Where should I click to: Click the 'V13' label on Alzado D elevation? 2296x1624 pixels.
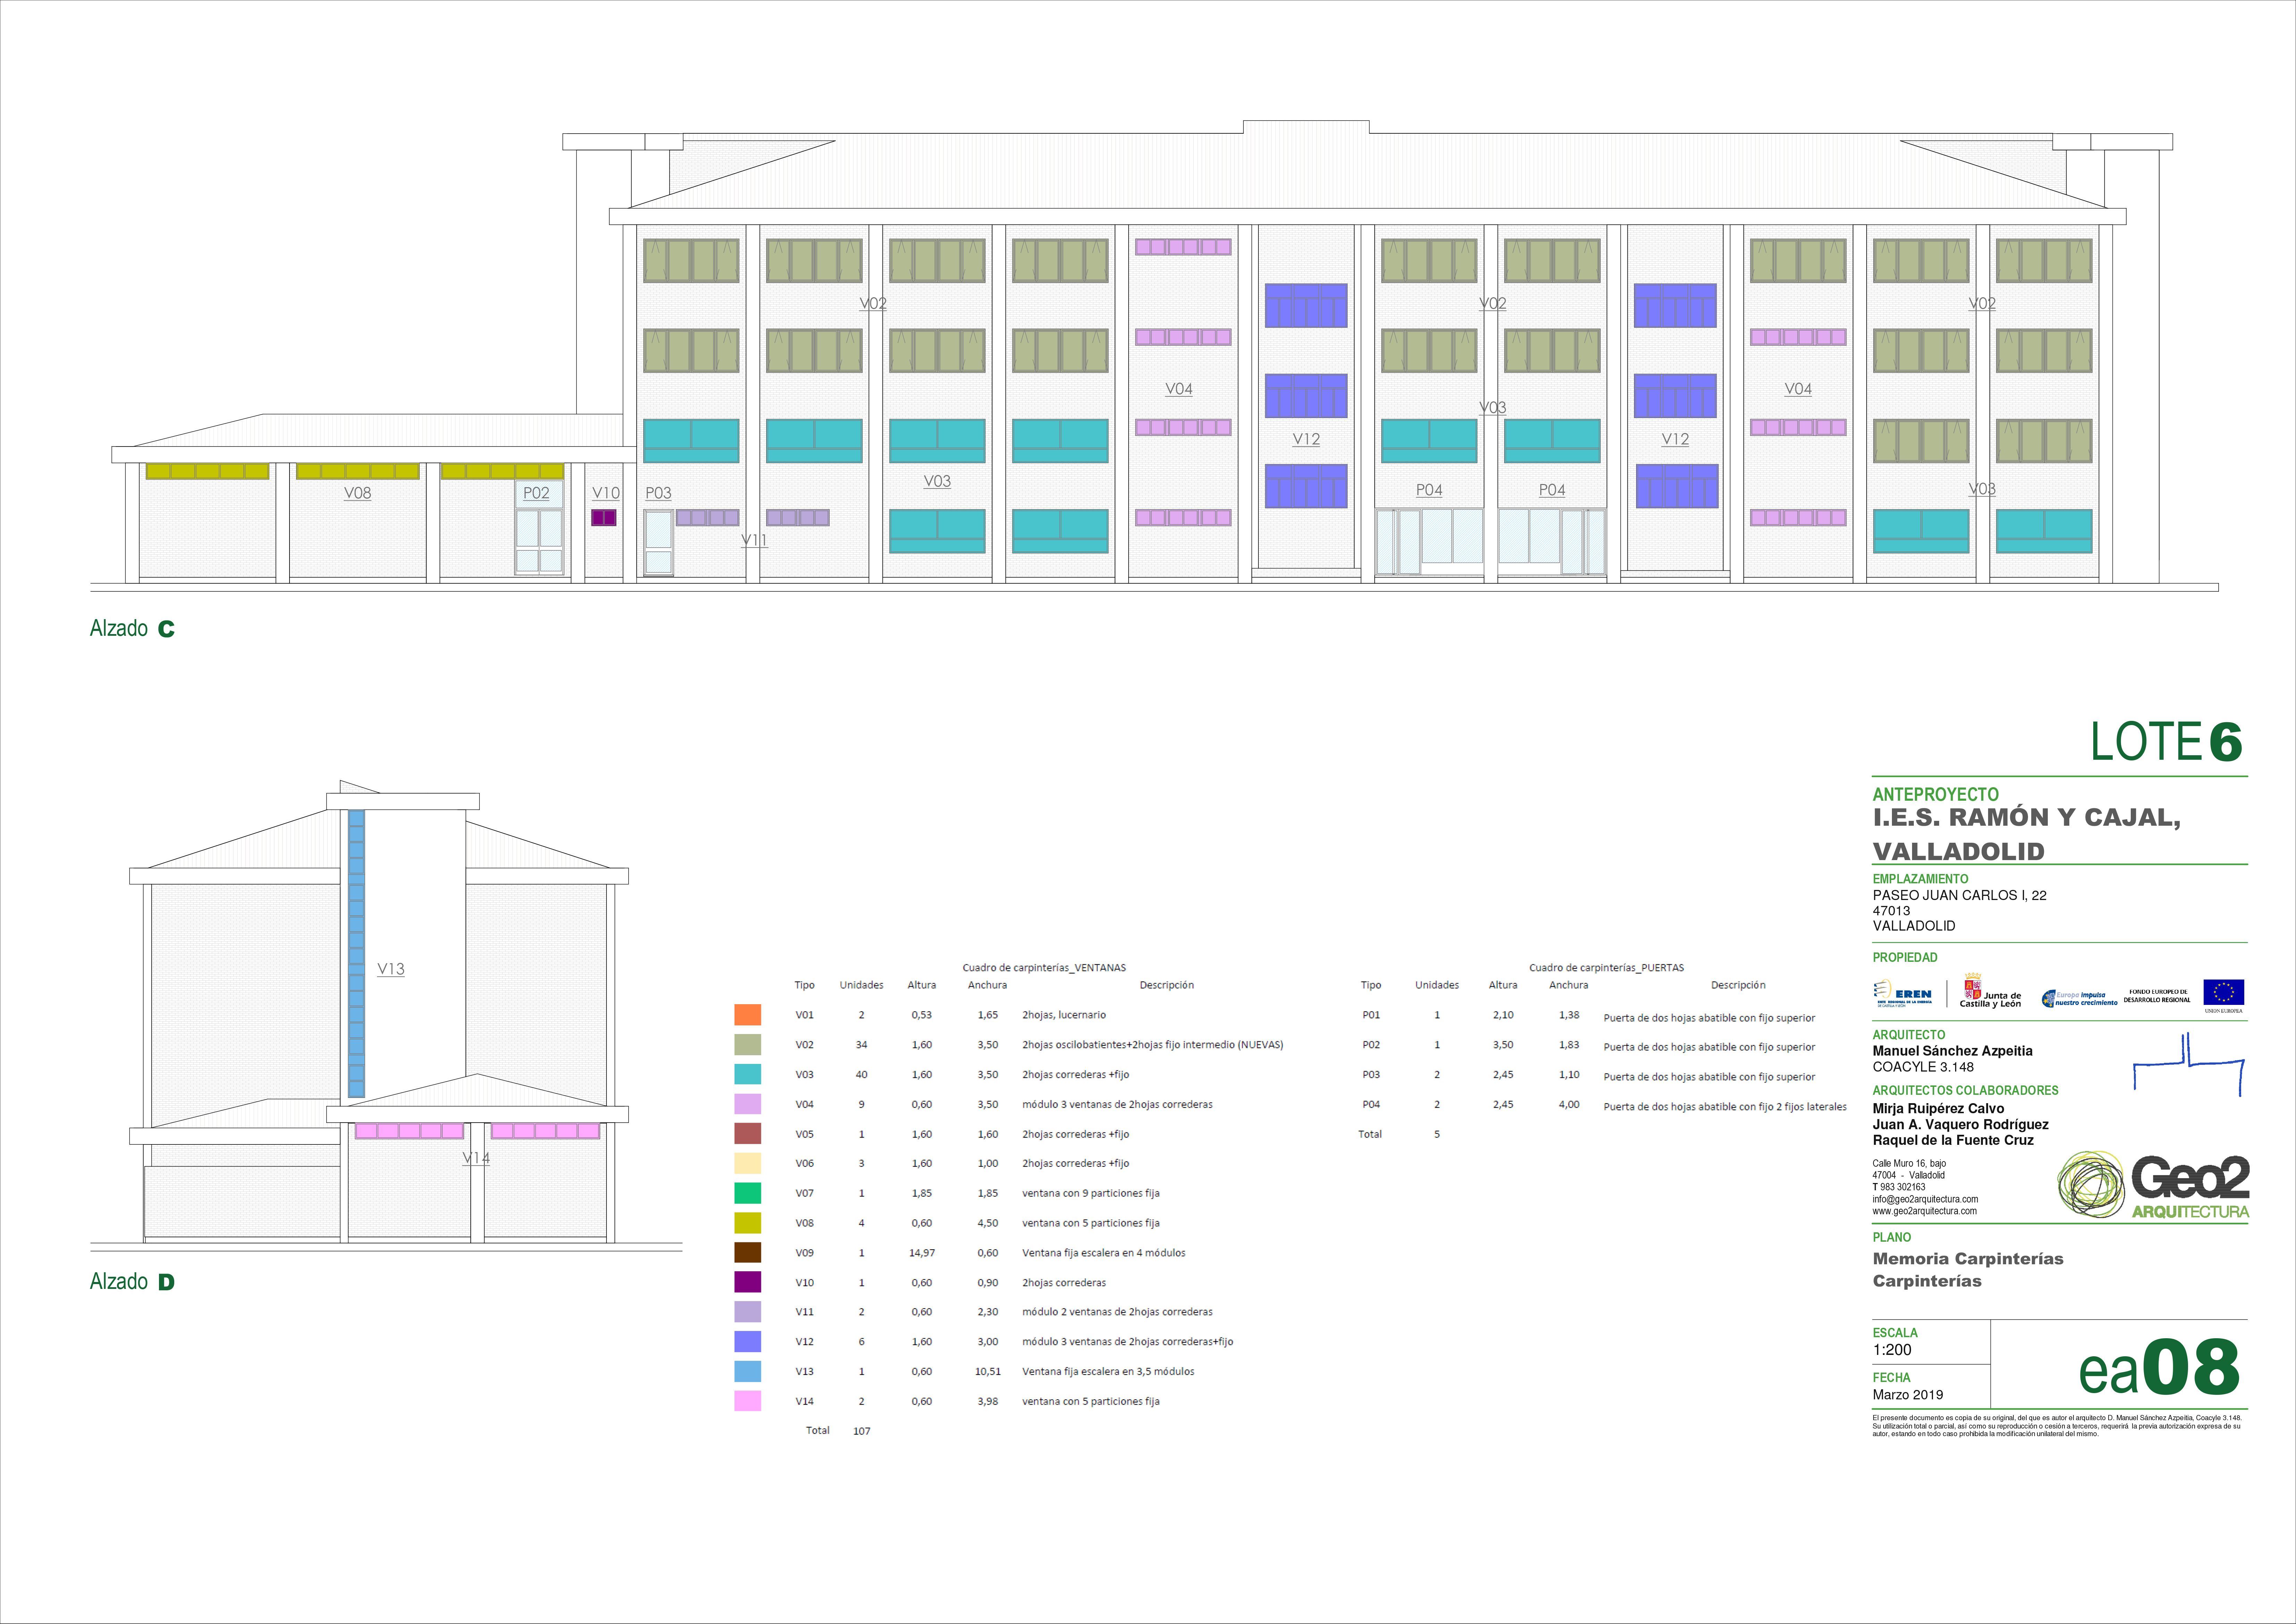coord(391,969)
